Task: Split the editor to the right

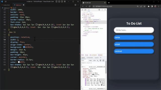Action: pos(75,5)
